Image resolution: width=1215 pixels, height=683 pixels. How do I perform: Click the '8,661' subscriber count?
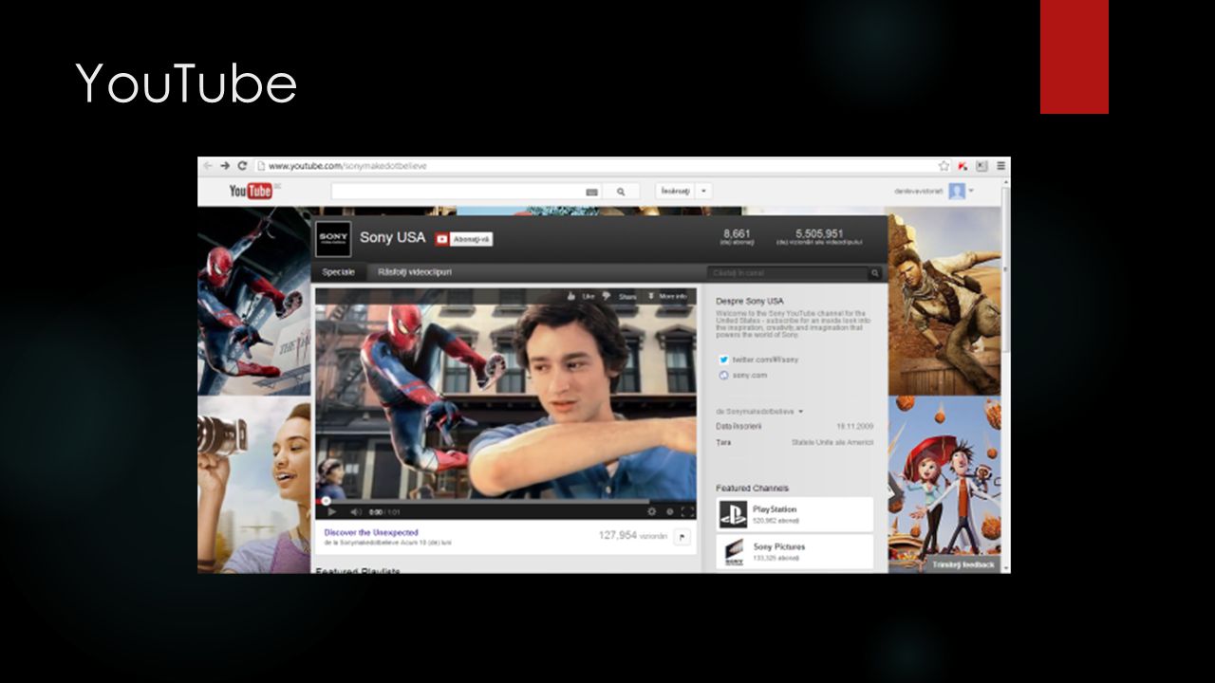[737, 232]
